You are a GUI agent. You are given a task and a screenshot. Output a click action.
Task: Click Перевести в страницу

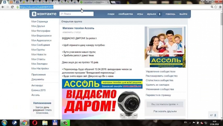click(x=158, y=95)
